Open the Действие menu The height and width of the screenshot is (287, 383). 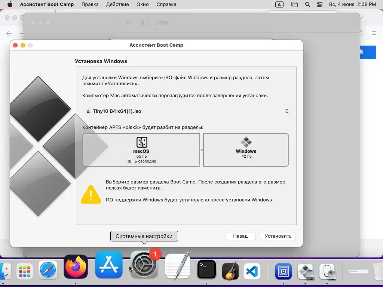pyautogui.click(x=117, y=4)
